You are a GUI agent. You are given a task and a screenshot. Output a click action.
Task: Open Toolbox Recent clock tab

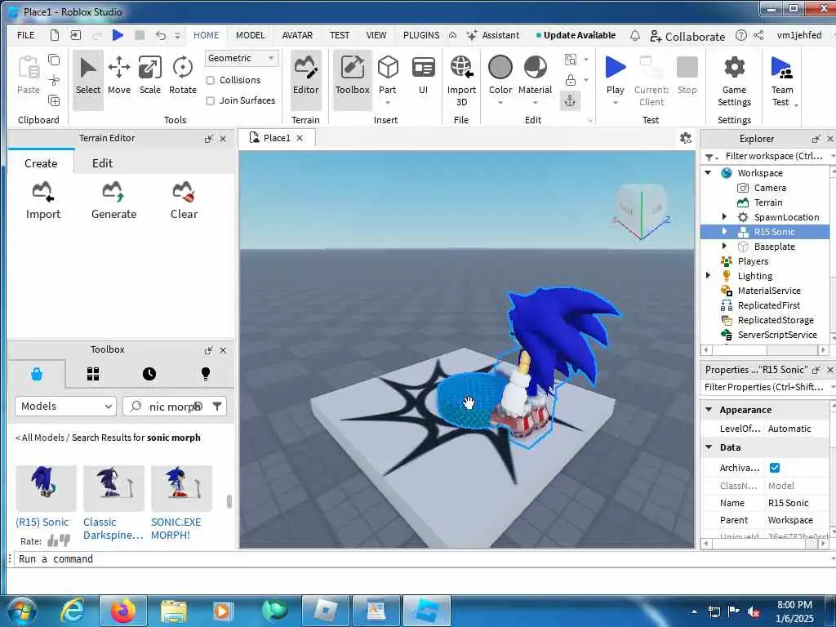(149, 374)
